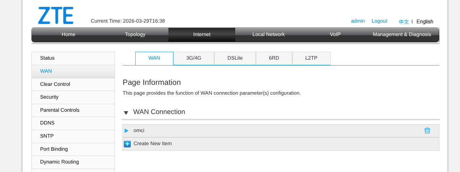Click the Logout link

(x=379, y=21)
